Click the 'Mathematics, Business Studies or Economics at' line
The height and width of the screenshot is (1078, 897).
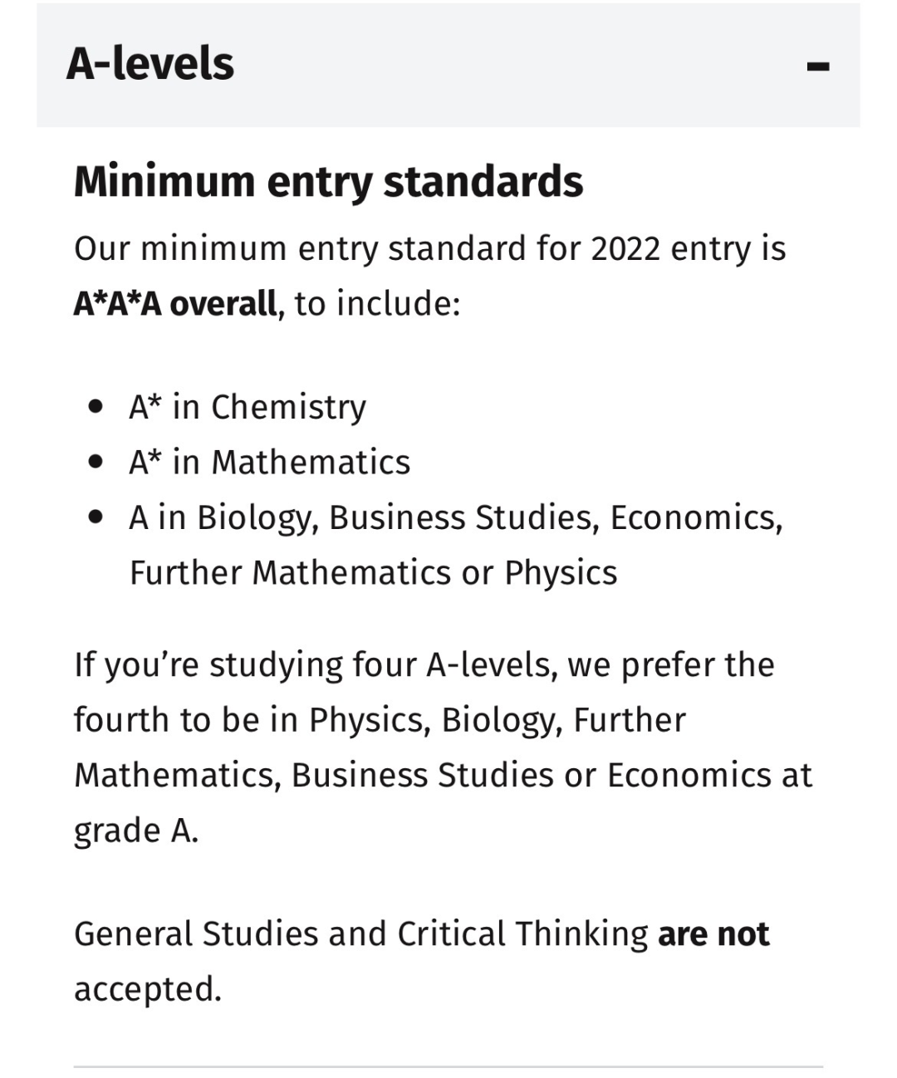click(x=443, y=776)
